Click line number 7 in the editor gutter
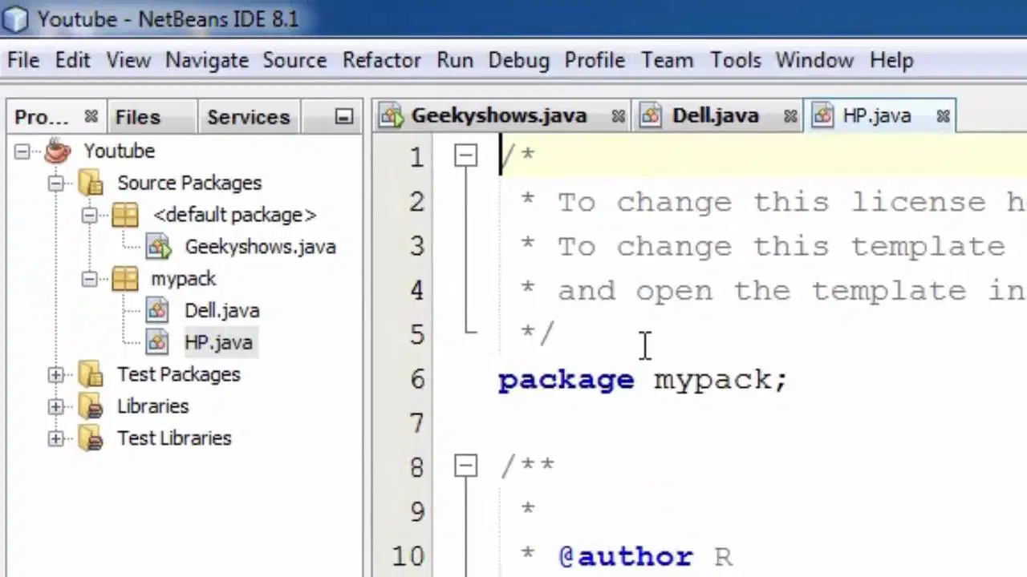This screenshot has width=1027, height=577. [x=416, y=423]
